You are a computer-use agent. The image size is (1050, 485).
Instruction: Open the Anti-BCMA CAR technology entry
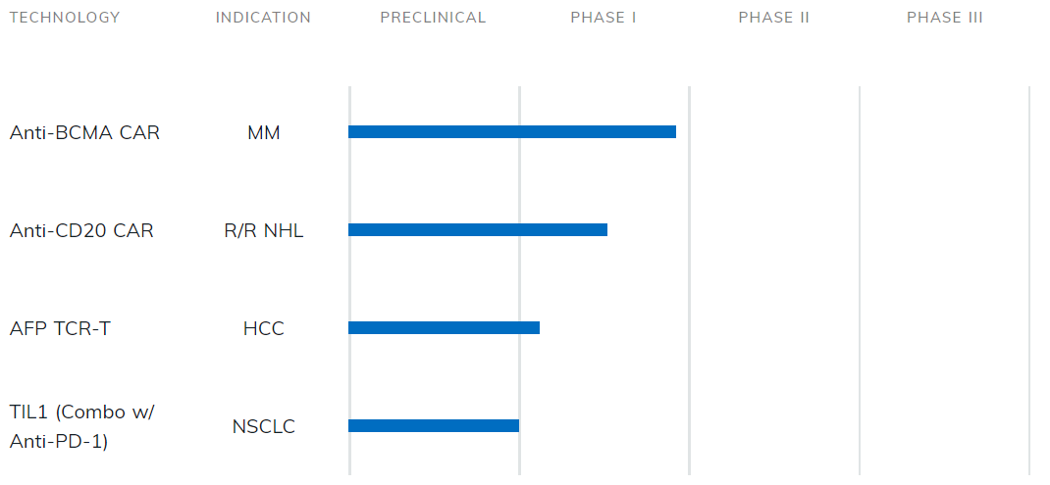click(x=84, y=133)
